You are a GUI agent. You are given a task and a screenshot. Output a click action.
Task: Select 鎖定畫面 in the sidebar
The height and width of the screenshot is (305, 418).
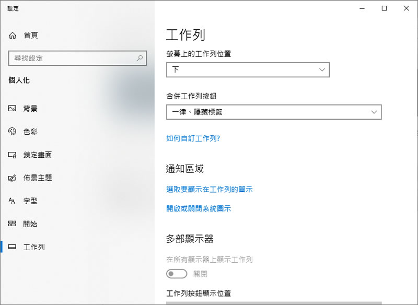pos(37,155)
